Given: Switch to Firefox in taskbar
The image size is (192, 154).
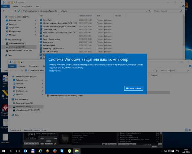Looking at the screenshot, I should click(x=55, y=151).
